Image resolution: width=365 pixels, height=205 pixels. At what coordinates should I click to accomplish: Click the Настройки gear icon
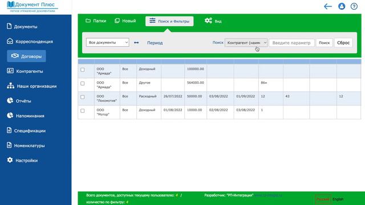click(10, 160)
